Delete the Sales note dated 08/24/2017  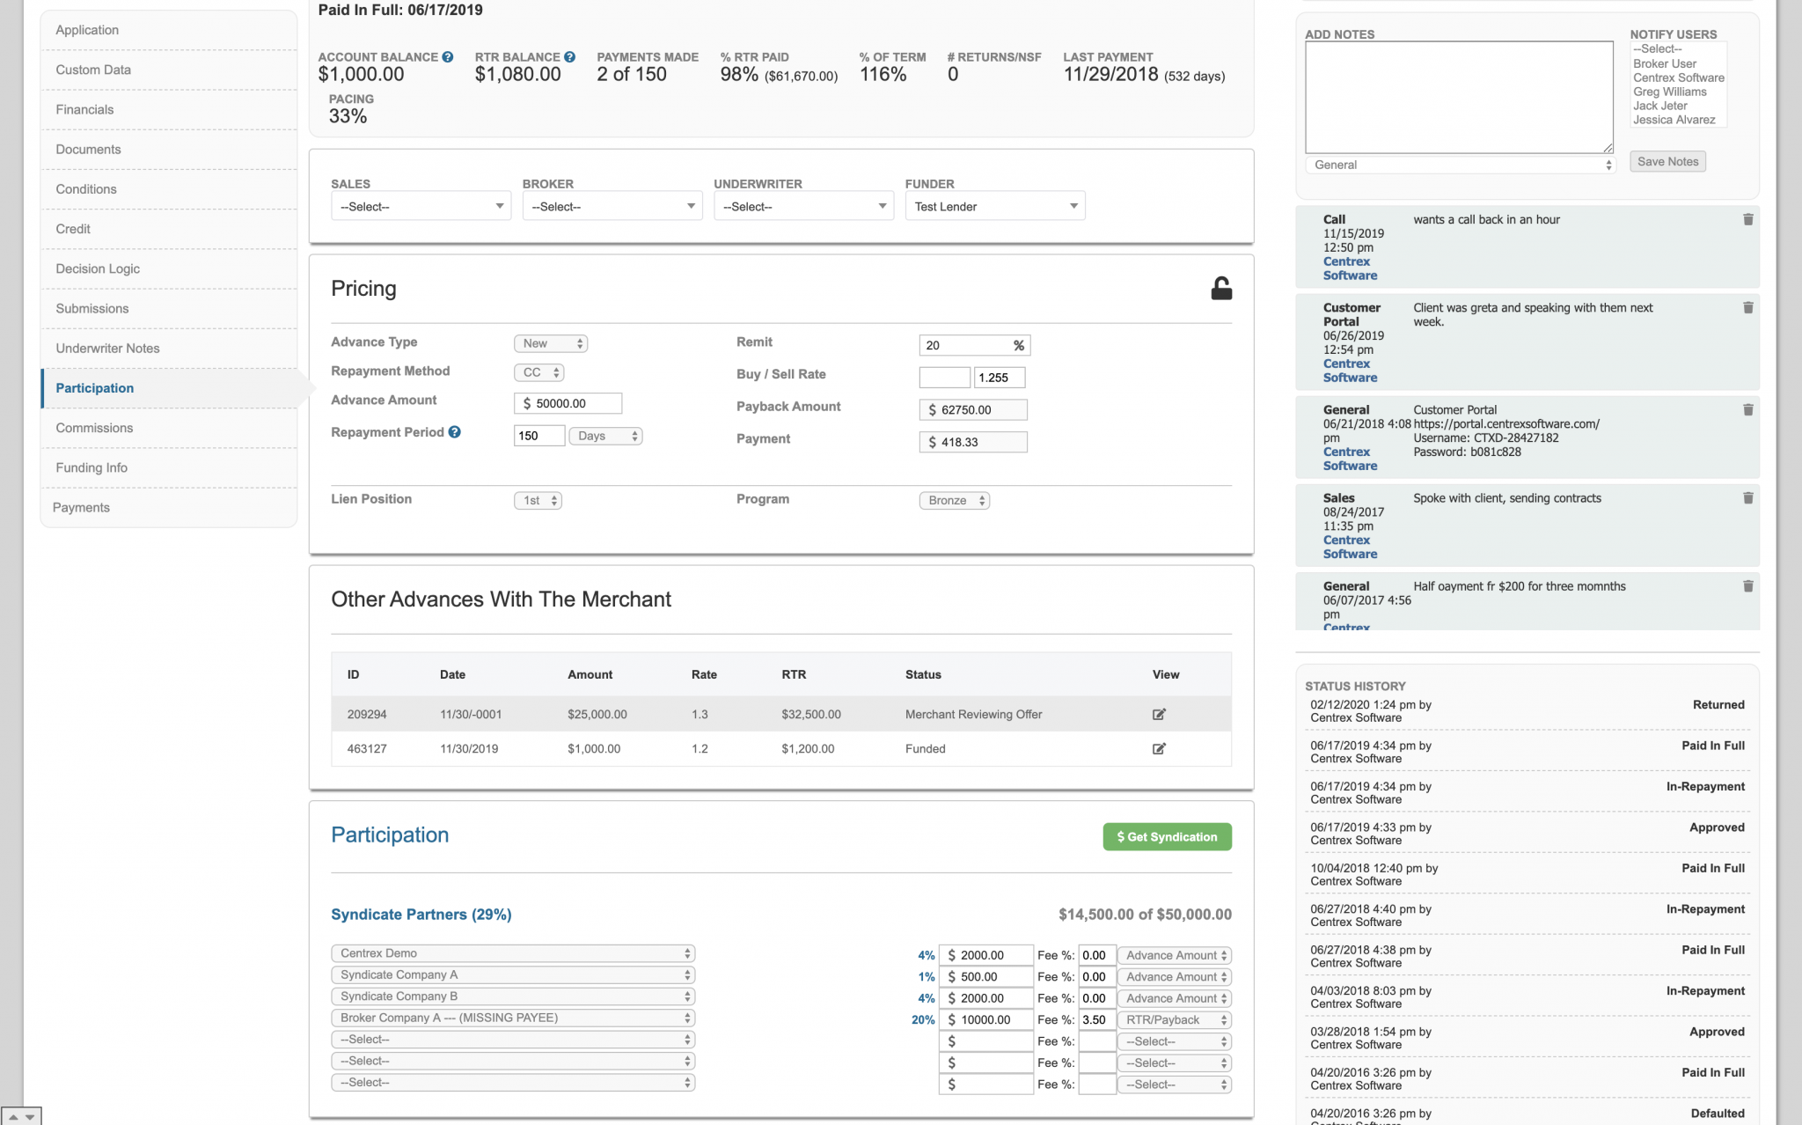(x=1748, y=497)
